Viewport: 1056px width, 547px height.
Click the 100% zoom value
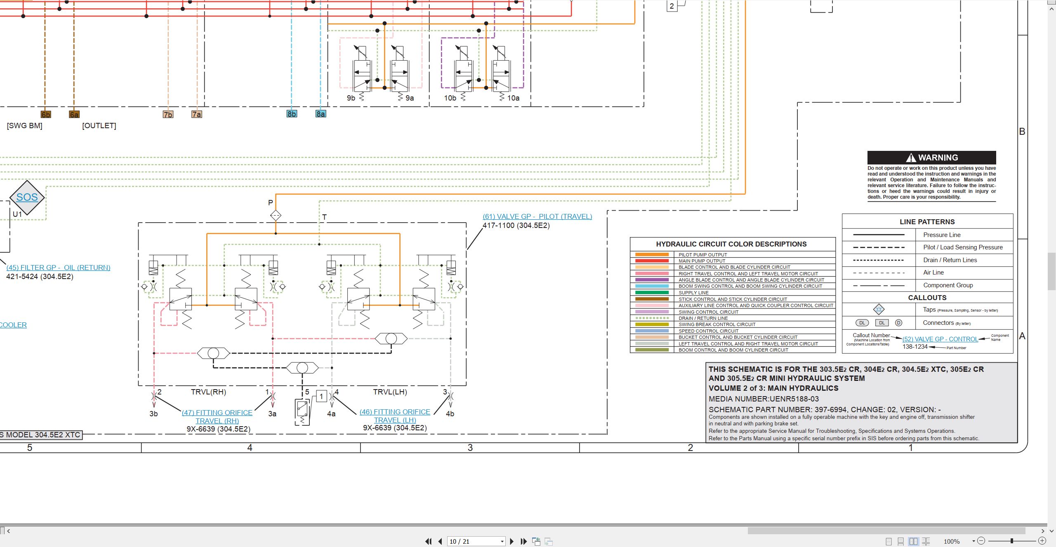click(x=952, y=542)
